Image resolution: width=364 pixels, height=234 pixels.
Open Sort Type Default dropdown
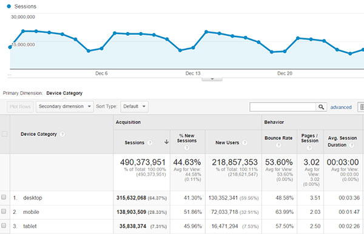pos(135,106)
